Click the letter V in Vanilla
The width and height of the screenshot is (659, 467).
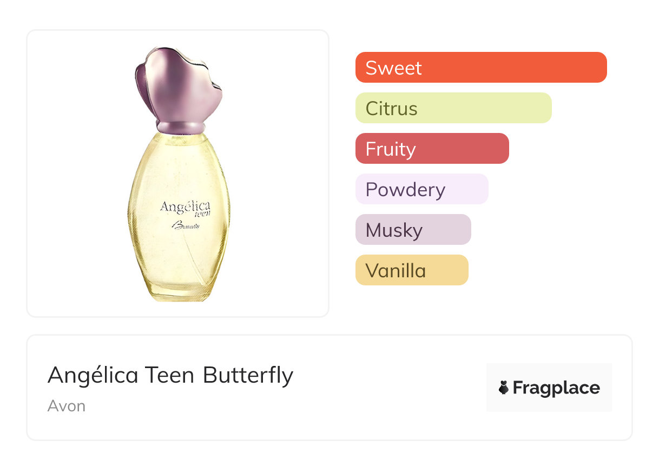[x=372, y=271]
